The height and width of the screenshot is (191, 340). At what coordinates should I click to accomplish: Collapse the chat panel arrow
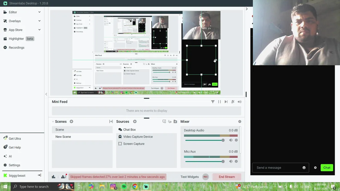coord(246,9)
